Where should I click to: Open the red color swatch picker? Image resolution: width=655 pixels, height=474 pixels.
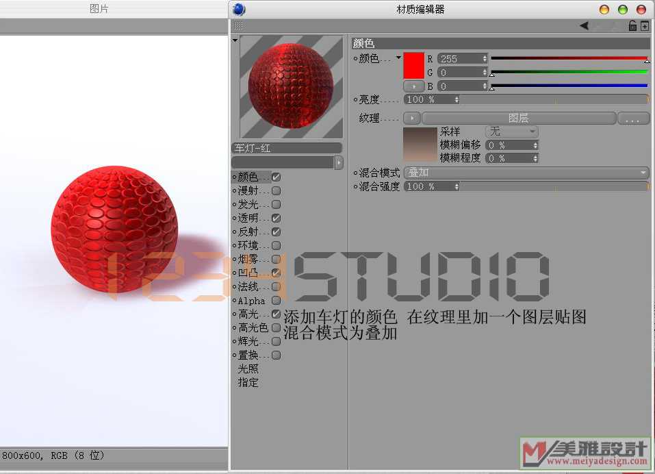[x=413, y=66]
